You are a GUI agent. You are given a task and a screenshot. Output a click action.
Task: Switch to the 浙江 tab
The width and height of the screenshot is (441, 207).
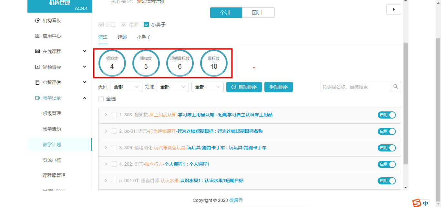tap(103, 37)
